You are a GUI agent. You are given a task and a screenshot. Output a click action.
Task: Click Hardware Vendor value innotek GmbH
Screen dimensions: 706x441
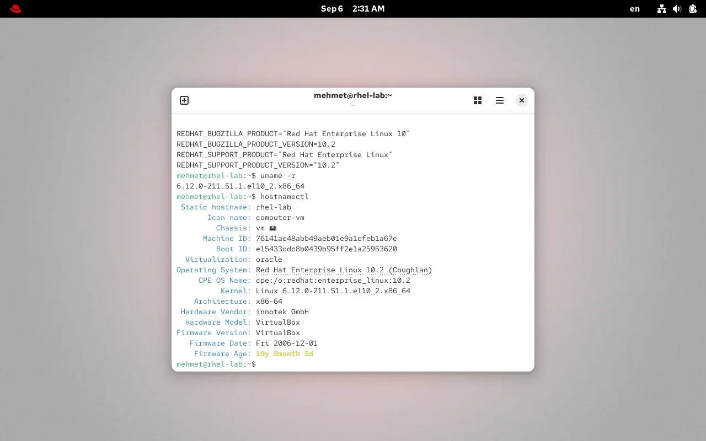[x=282, y=312]
